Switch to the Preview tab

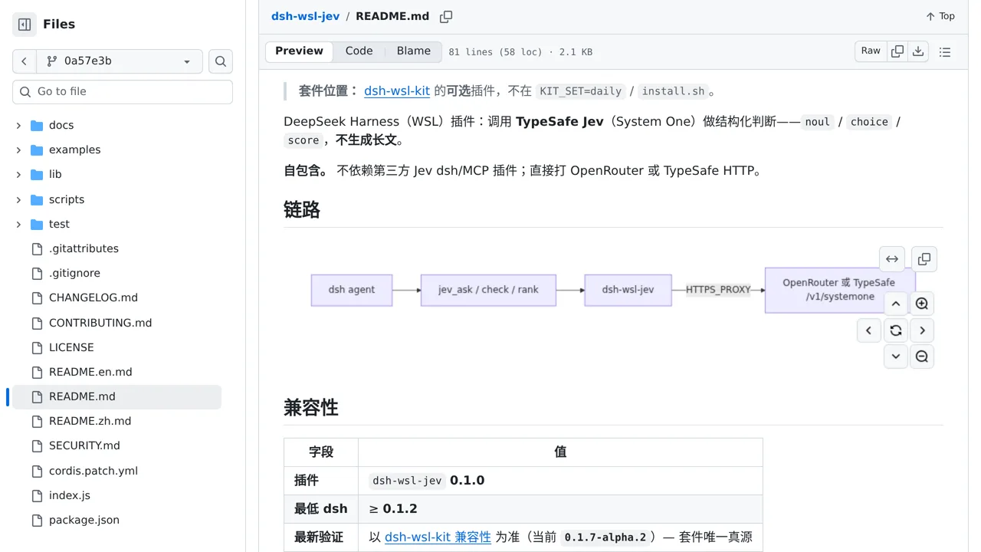299,51
